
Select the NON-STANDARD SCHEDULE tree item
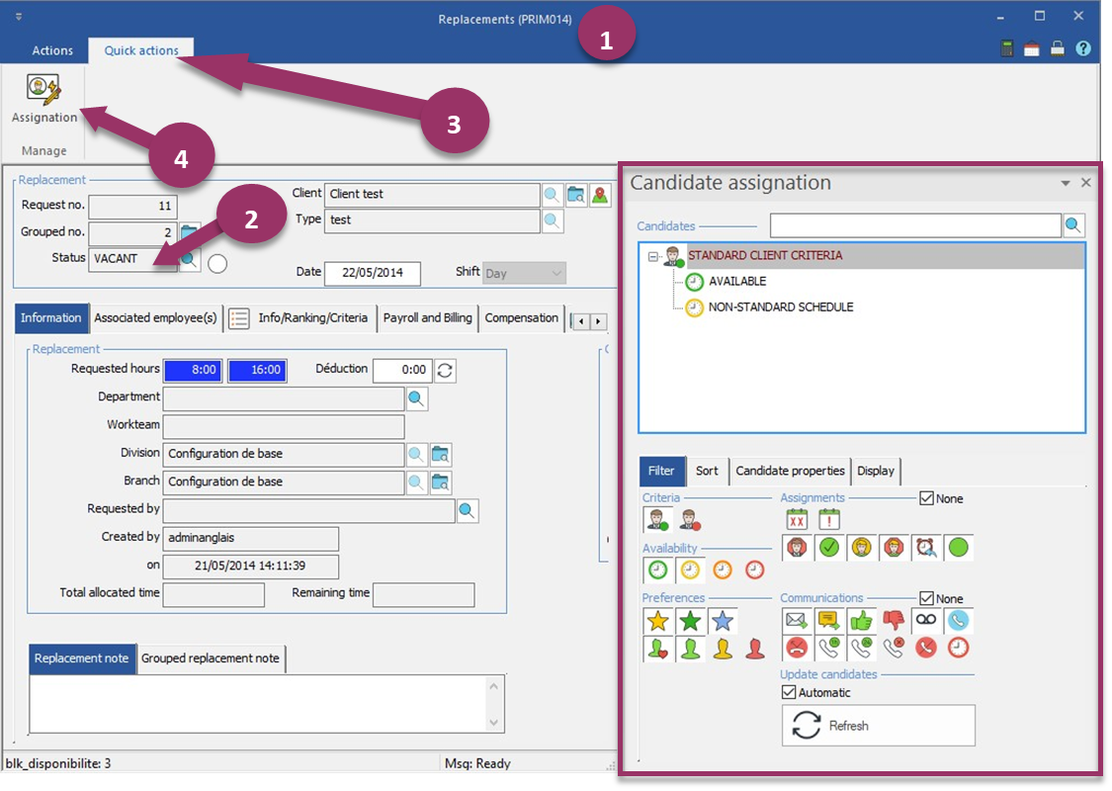pos(780,308)
